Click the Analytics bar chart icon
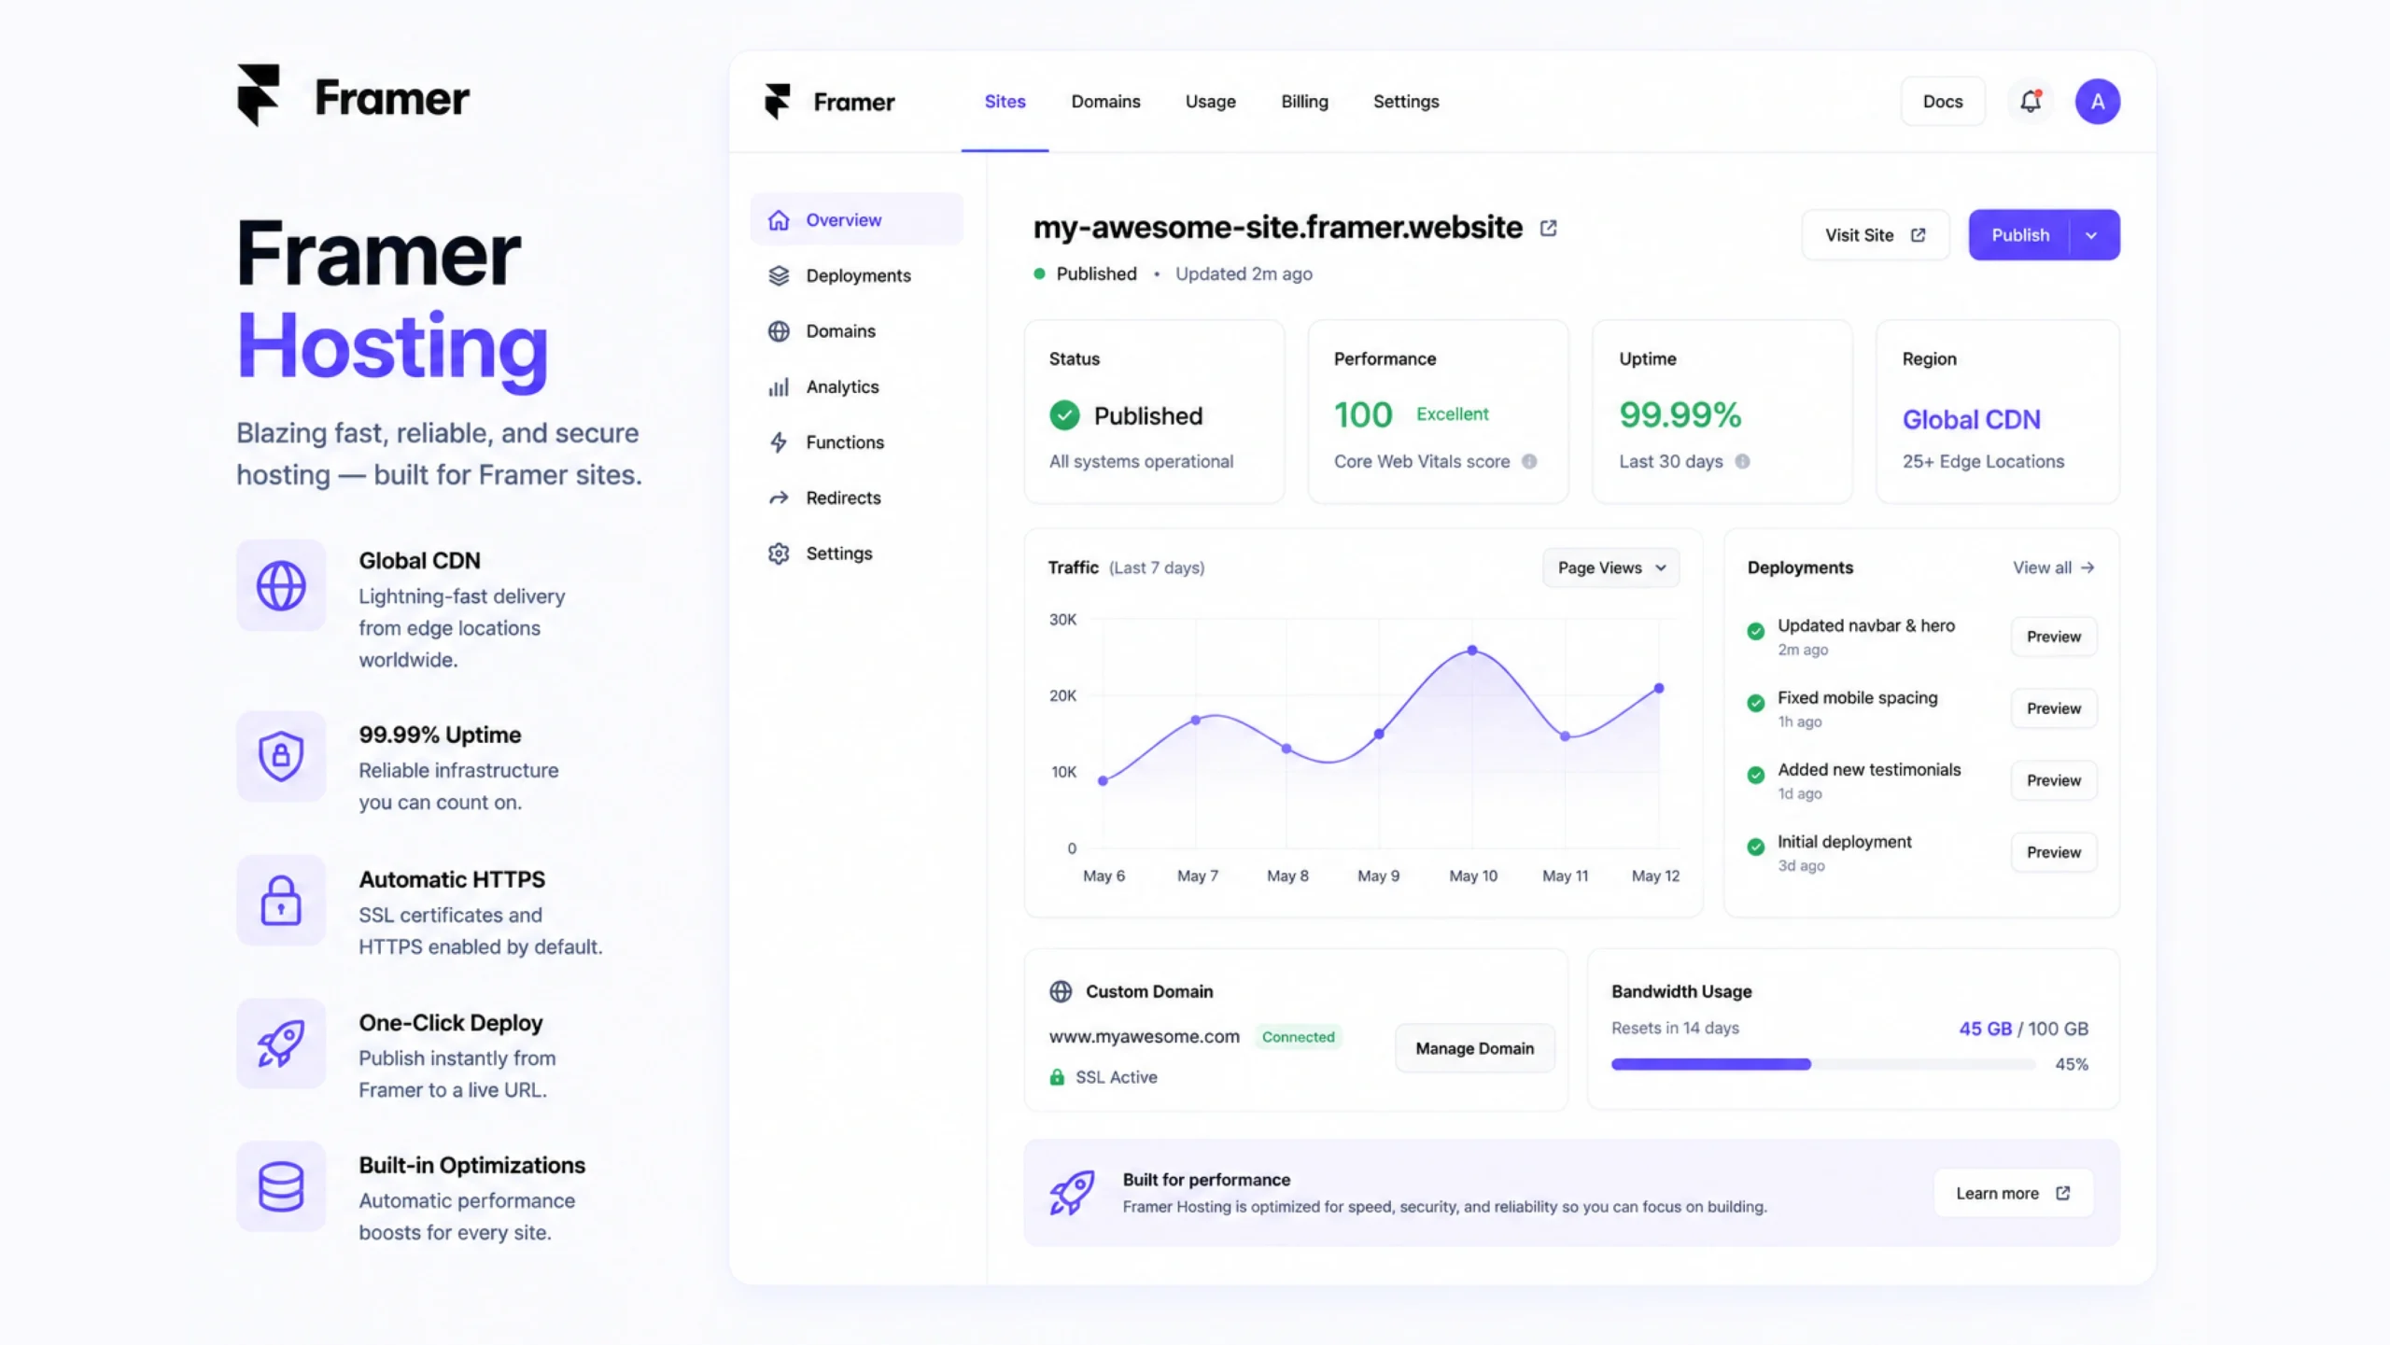This screenshot has height=1345, width=2390. pos(779,386)
